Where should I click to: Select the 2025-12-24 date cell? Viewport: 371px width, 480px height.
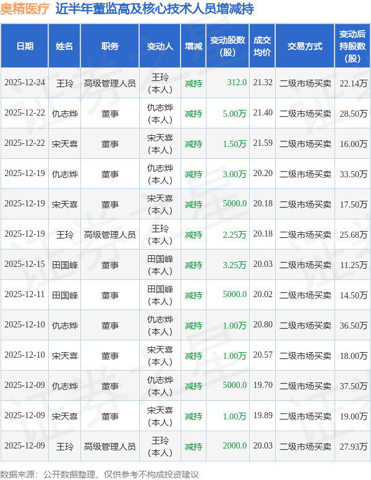click(25, 83)
